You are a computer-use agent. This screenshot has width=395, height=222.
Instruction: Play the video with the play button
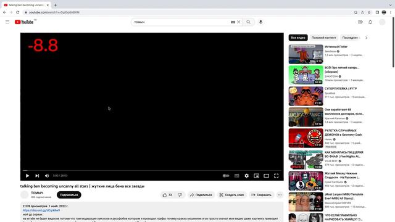(x=27, y=176)
